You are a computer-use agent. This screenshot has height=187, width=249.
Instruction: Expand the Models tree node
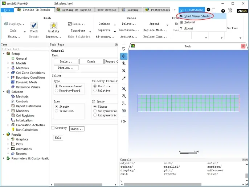(x=8, y=63)
